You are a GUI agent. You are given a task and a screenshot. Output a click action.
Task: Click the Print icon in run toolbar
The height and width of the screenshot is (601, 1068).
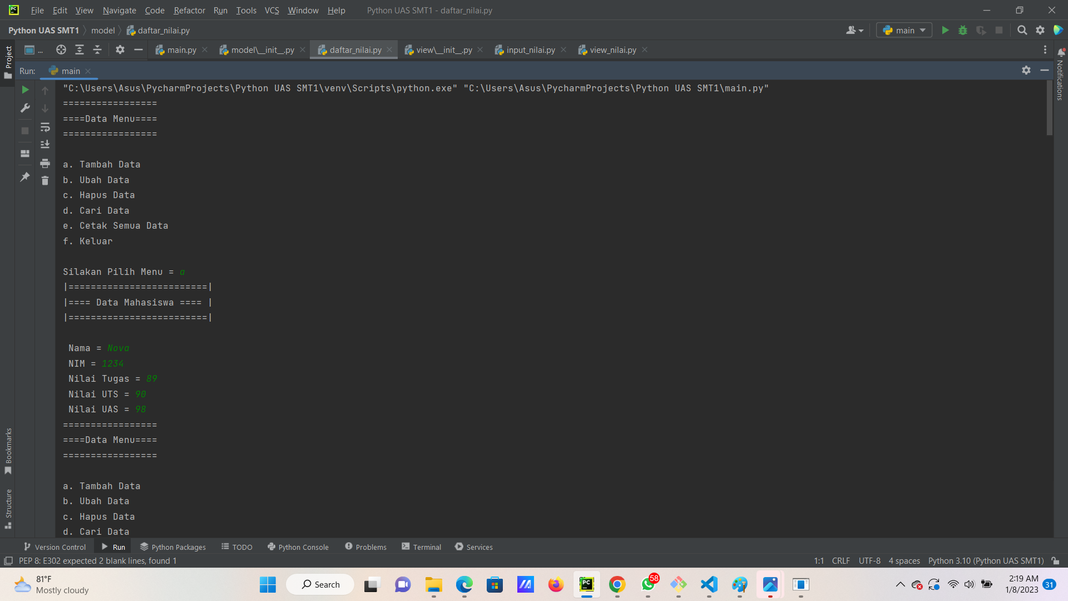coord(45,163)
